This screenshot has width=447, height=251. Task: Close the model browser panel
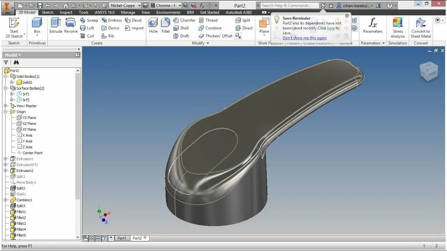tap(79, 49)
